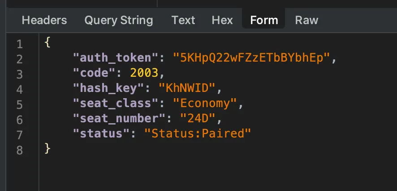Viewport: 397px width, 191px height.
Task: Switch to the Headers tab
Action: click(x=44, y=20)
